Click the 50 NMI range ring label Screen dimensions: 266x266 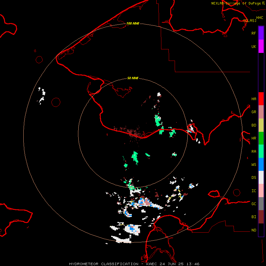pos(133,78)
